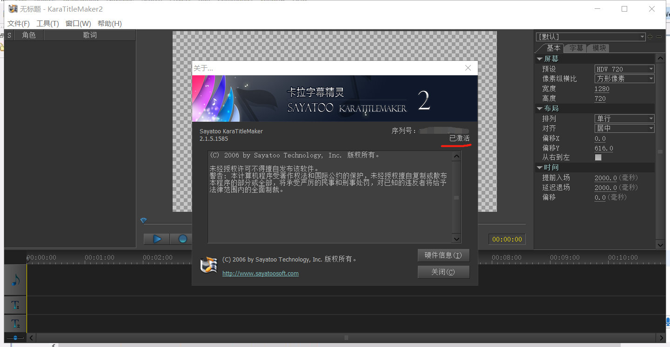The image size is (670, 347).
Task: Adjust the timeline zoom slider handle
Action: [x=15, y=338]
